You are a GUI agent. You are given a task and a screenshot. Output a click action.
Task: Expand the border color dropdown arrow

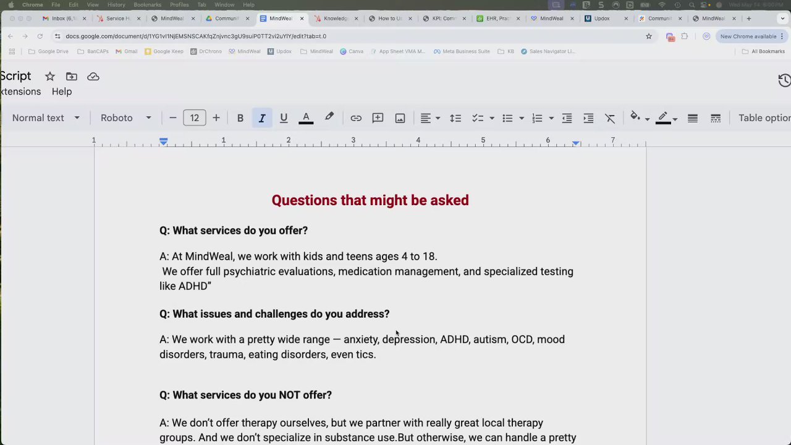point(675,119)
